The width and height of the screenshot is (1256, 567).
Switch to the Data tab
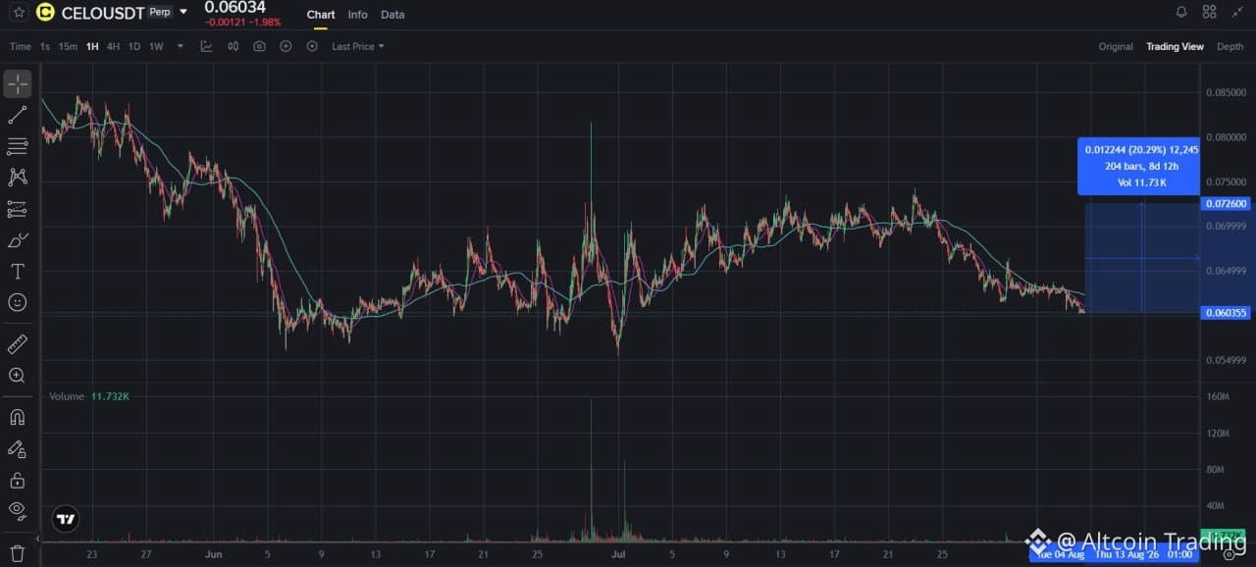[392, 15]
